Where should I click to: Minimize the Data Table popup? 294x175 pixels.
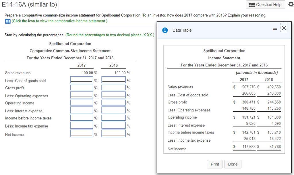point(275,28)
